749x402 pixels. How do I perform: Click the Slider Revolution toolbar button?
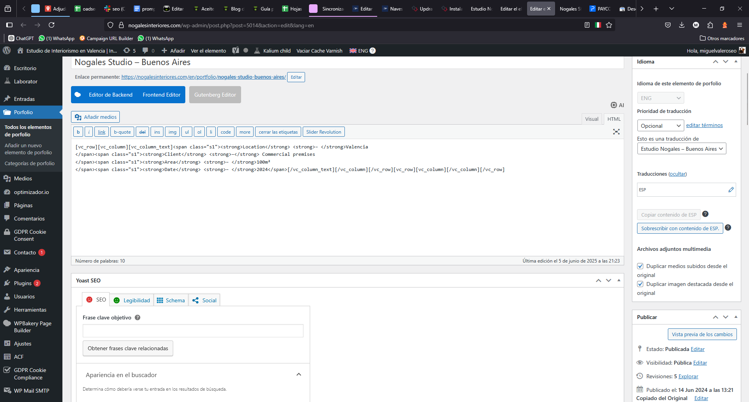tap(324, 132)
